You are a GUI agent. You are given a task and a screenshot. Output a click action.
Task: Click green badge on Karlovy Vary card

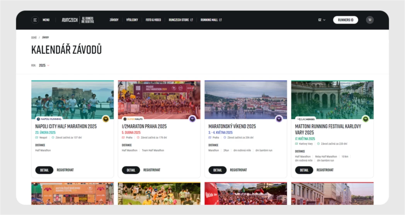pos(365,119)
